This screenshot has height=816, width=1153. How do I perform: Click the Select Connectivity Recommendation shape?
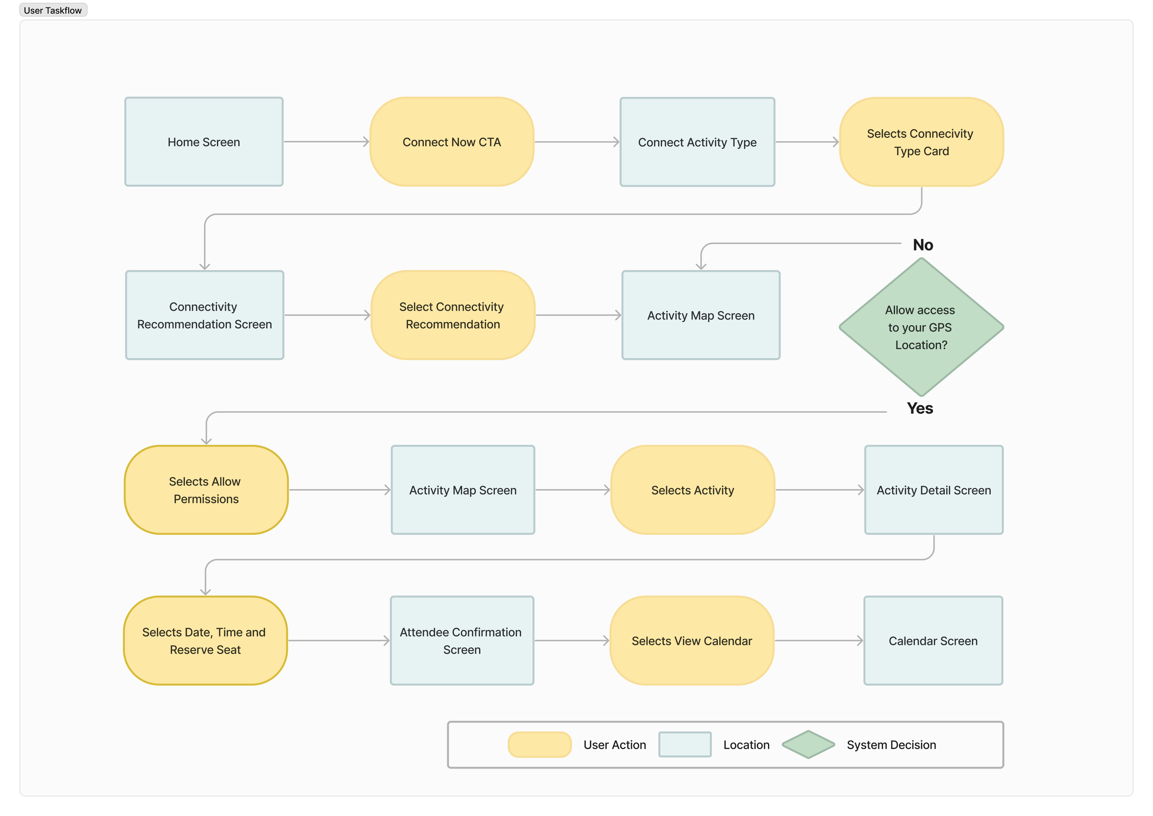(x=452, y=315)
